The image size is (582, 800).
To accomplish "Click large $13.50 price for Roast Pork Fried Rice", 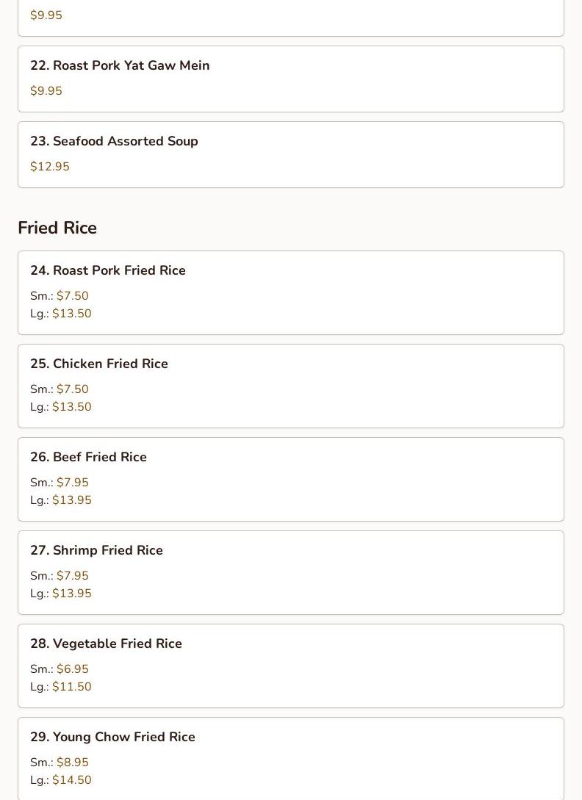I will point(71,314).
